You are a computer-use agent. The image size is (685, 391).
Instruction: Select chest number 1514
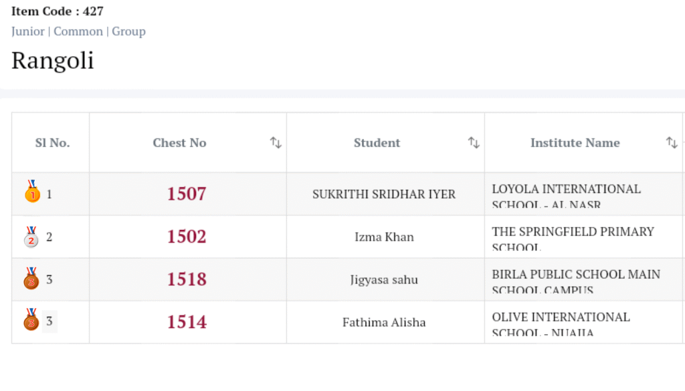(187, 322)
